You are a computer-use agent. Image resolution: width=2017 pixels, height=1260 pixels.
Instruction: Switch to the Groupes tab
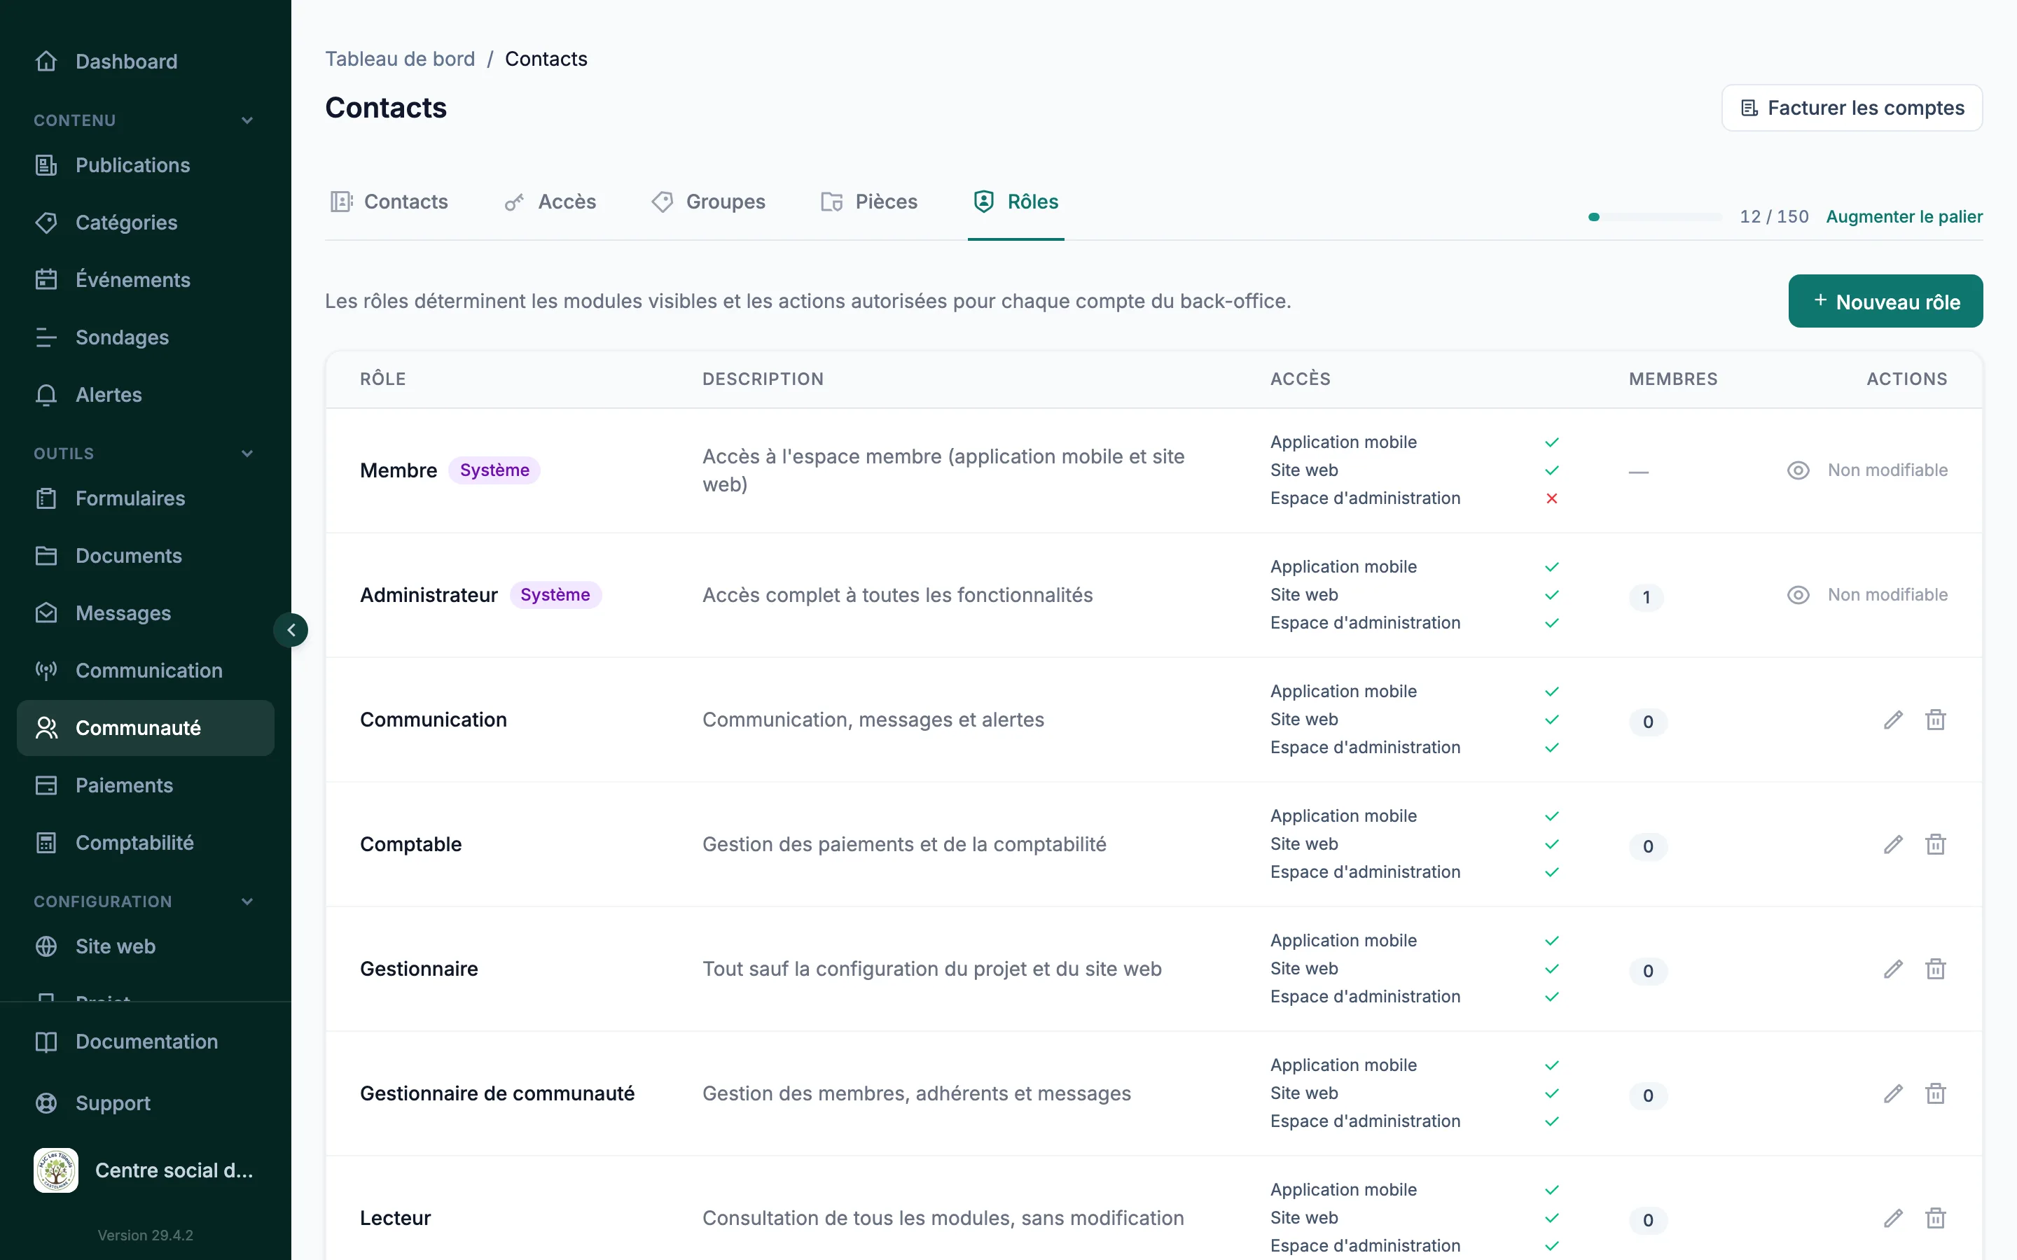tap(709, 202)
